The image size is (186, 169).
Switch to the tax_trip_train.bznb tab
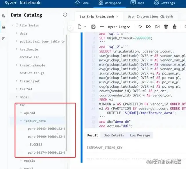pyautogui.click(x=97, y=17)
